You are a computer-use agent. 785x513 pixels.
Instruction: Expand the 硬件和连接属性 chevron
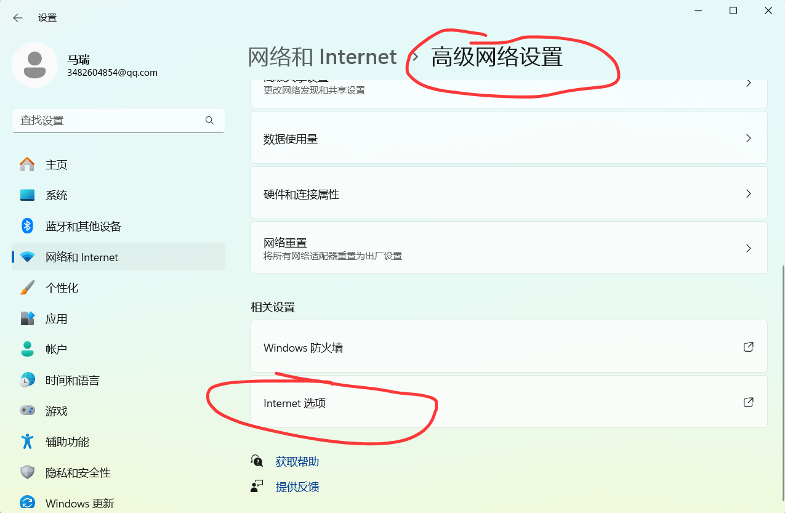coord(749,193)
